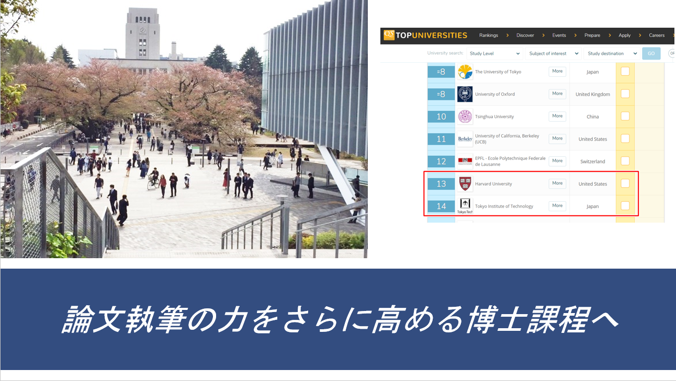The height and width of the screenshot is (381, 676).
Task: Open the Subject of interest dropdown
Action: 553,53
